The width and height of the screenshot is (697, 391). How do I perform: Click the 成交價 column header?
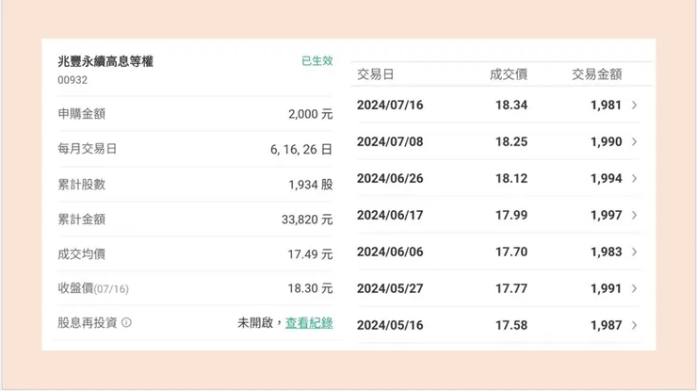click(x=509, y=74)
